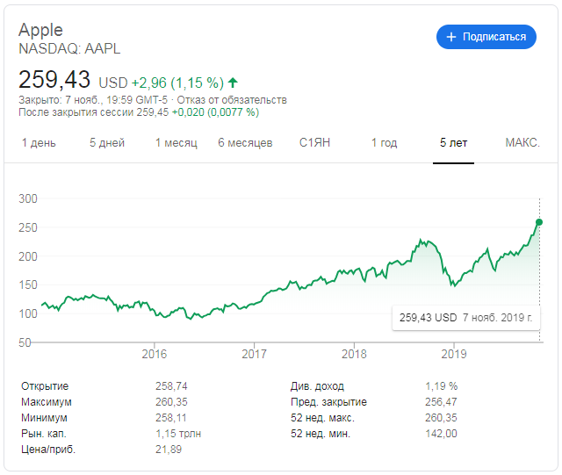
Task: Click the 259,43 USD chart tooltip
Action: 466,318
